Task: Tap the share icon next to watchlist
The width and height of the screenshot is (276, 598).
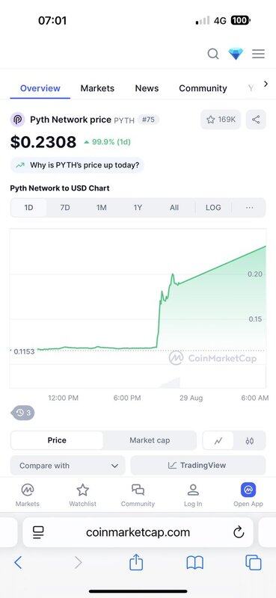Action: [x=256, y=120]
